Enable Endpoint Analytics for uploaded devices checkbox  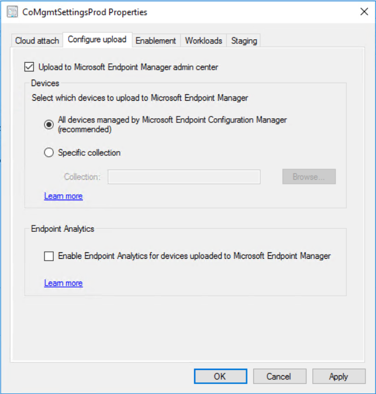[x=49, y=256]
